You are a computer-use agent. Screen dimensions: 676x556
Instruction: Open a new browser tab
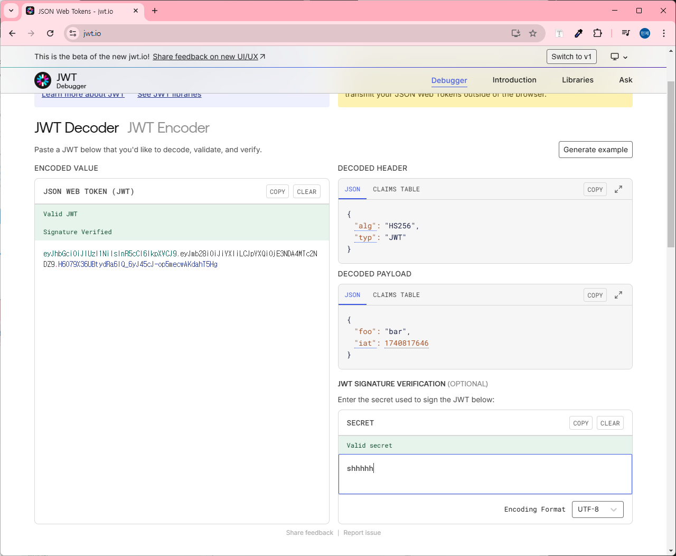(x=155, y=11)
